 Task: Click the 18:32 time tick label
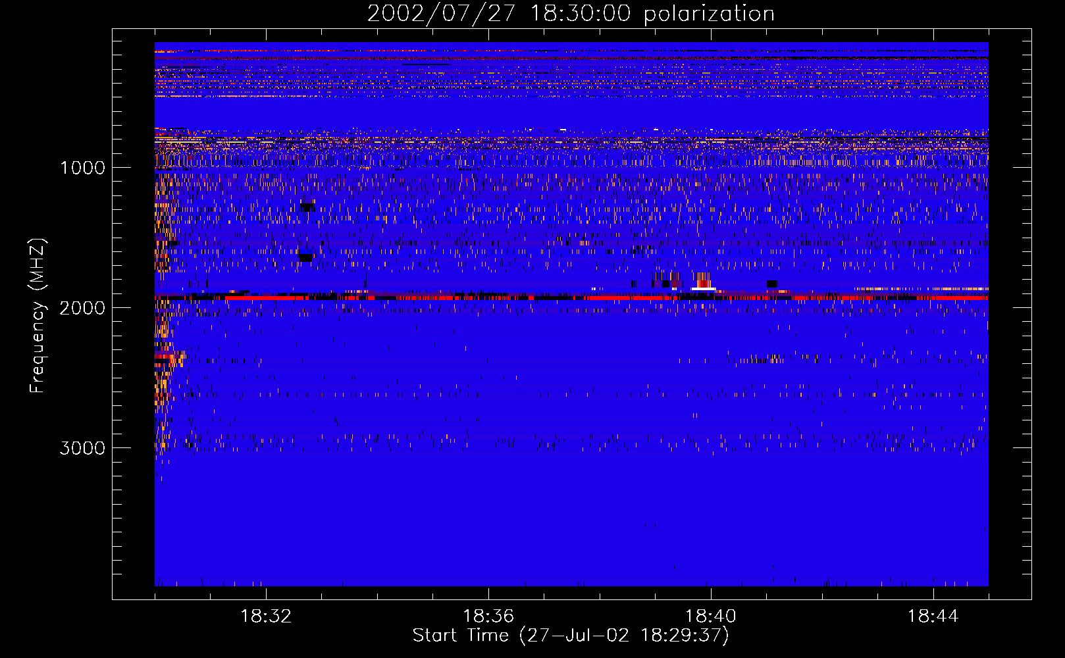pos(266,617)
